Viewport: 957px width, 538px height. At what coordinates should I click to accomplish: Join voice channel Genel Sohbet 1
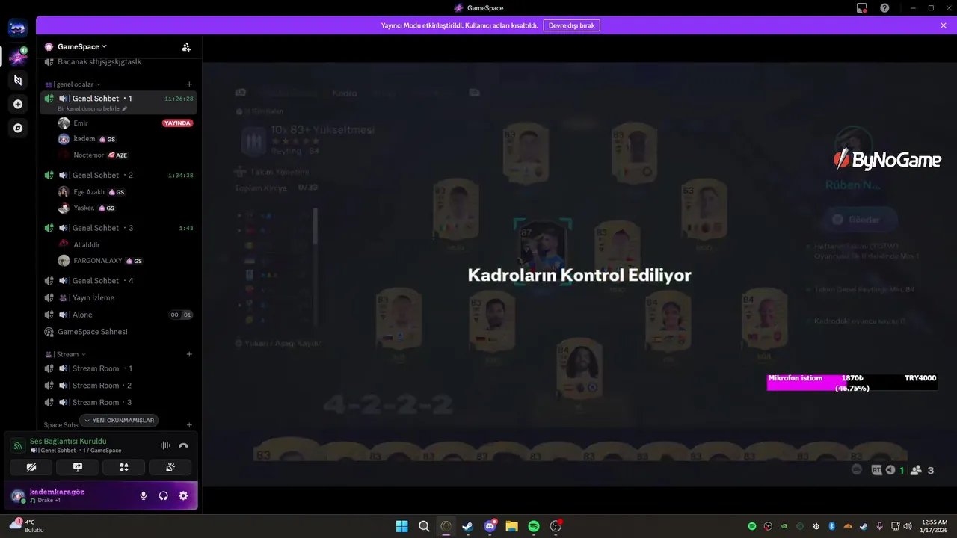119,99
